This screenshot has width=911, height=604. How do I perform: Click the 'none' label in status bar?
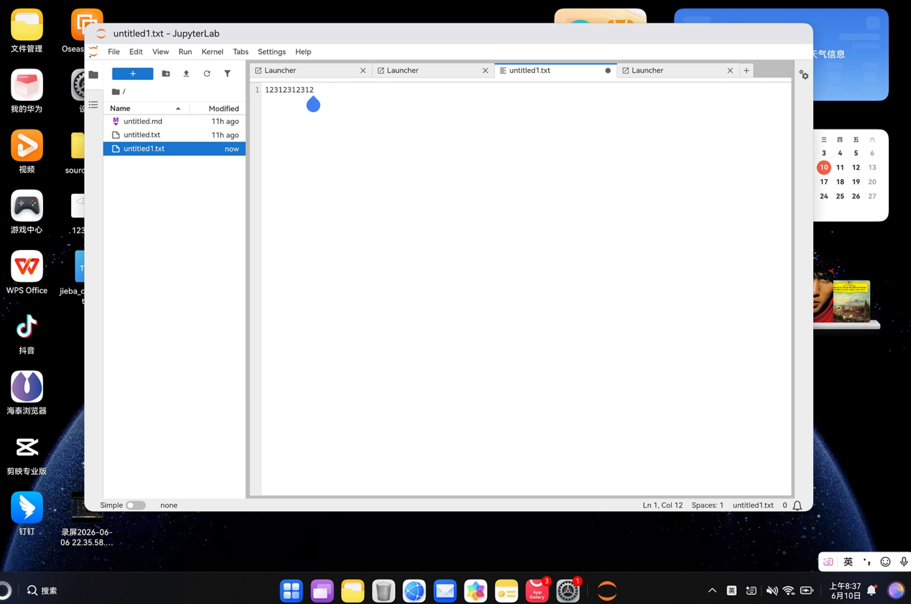coord(169,505)
